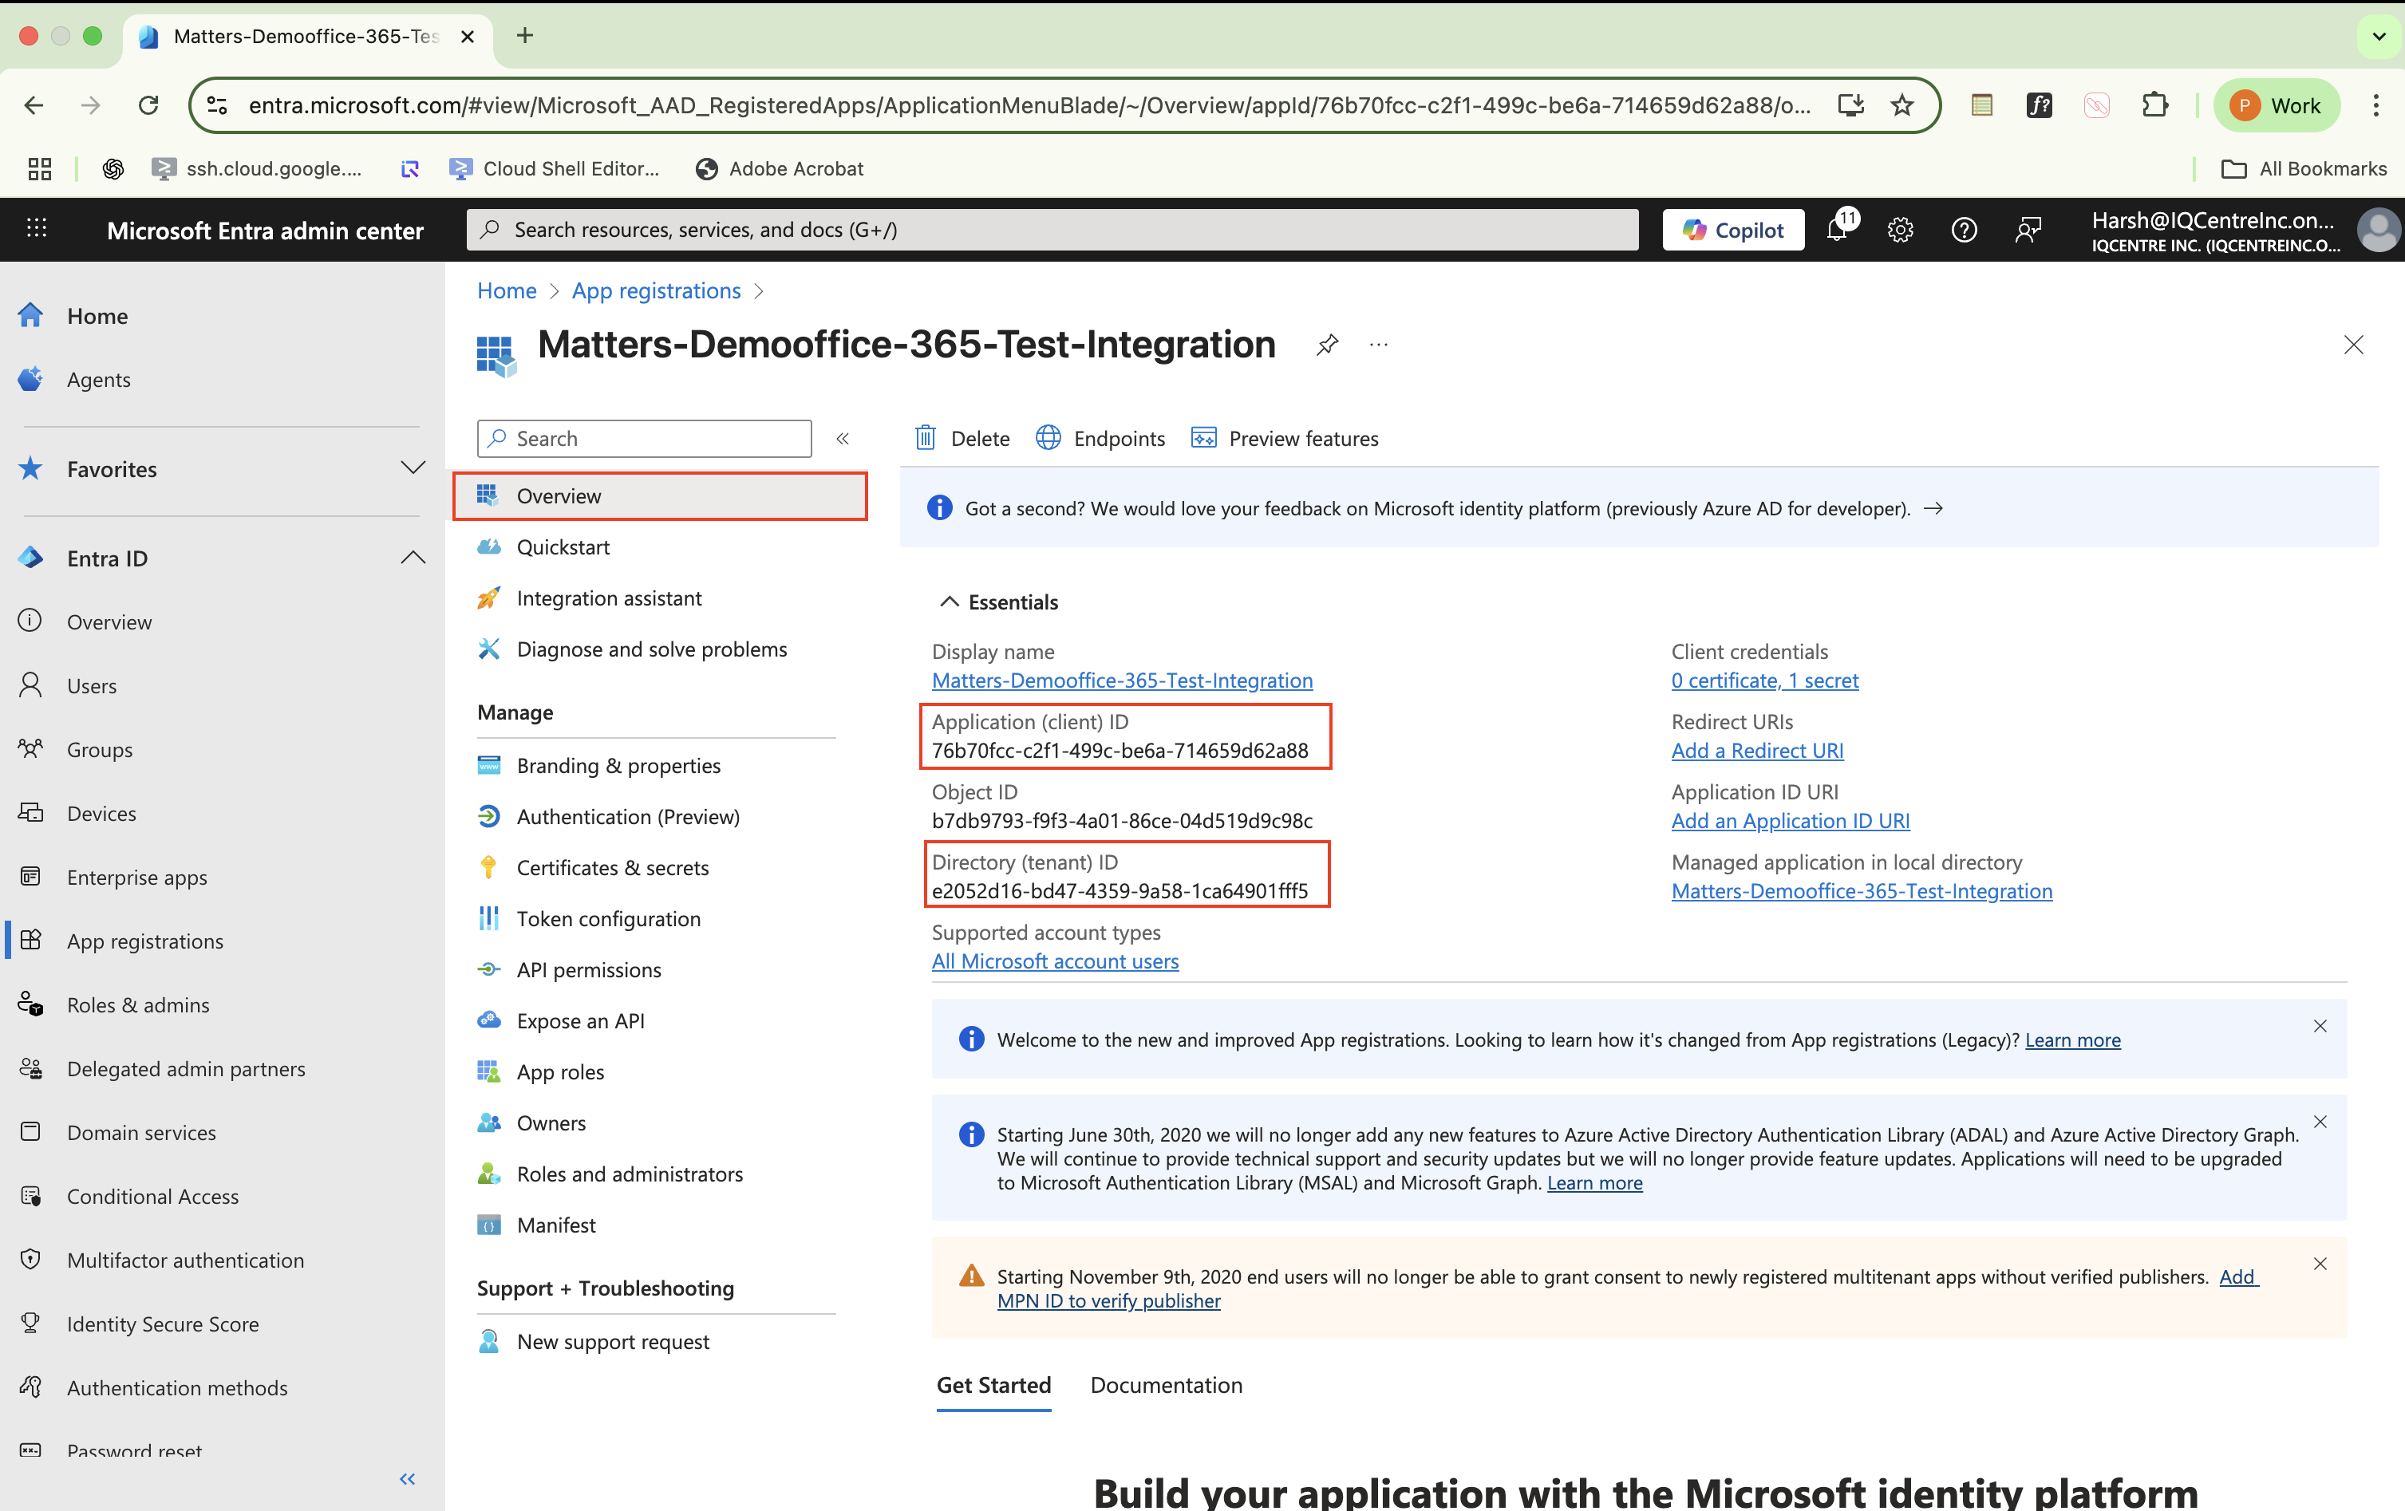Open the Entra app launcher grid icon

[x=37, y=229]
